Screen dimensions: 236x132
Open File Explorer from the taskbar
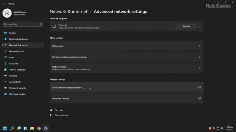[x=32, y=128]
